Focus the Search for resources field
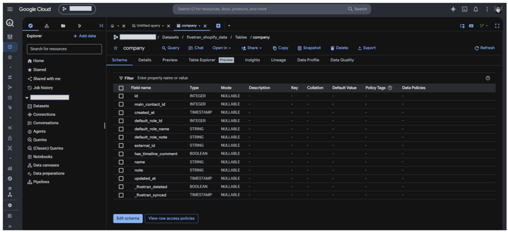Screen dimensions: 508x232 [x=64, y=49]
